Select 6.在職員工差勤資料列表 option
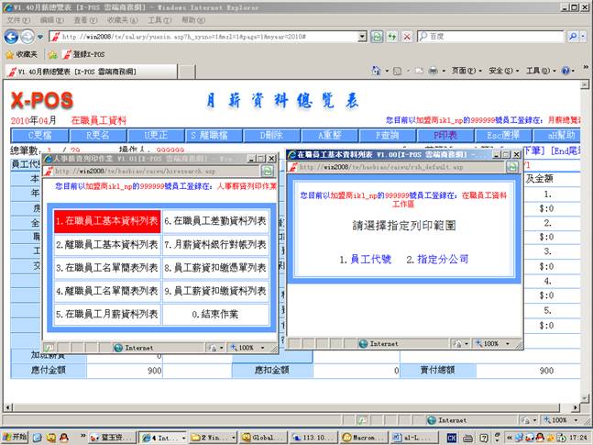The width and height of the screenshot is (593, 445). click(215, 221)
